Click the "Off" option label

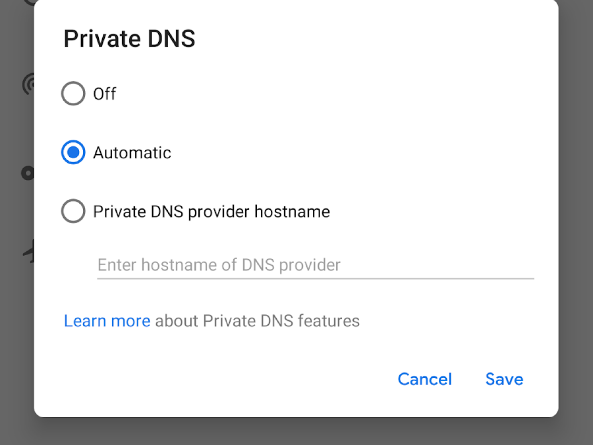[105, 93]
